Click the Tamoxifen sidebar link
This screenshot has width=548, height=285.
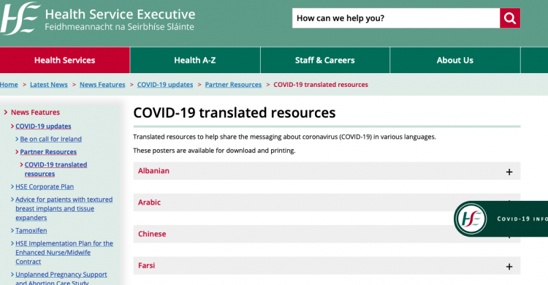(31, 231)
